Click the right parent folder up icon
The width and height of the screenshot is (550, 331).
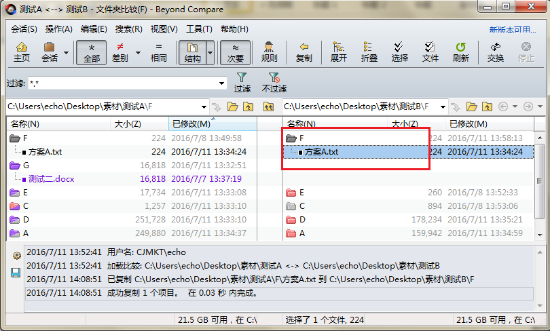488,107
